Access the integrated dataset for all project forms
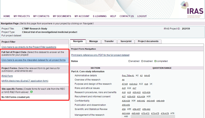The width and height of the screenshot is (205, 118). [x=34, y=60]
